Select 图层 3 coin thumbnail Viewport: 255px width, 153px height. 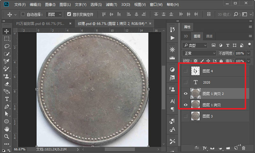(x=195, y=116)
